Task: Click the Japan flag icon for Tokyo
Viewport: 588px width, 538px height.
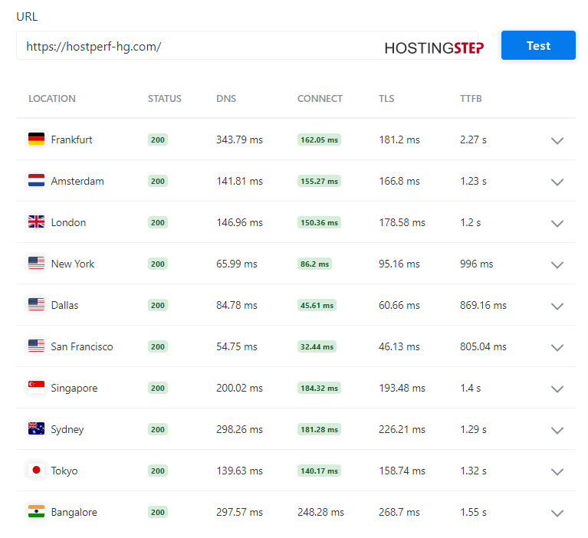Action: 36,470
